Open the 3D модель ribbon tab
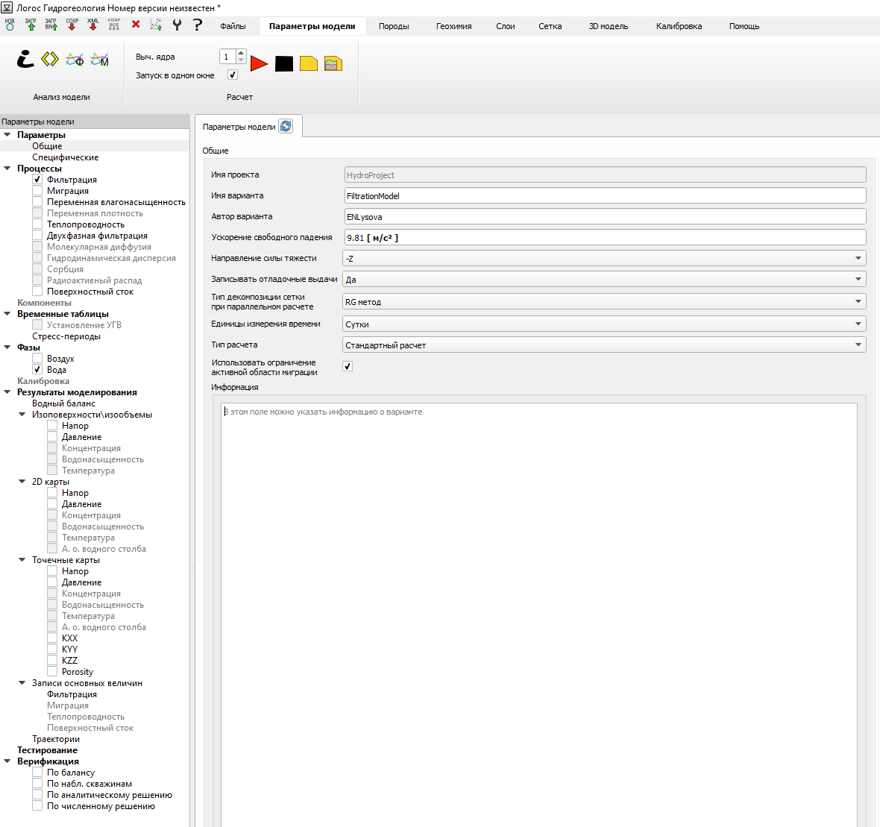Screen dimensions: 880x827 point(609,26)
